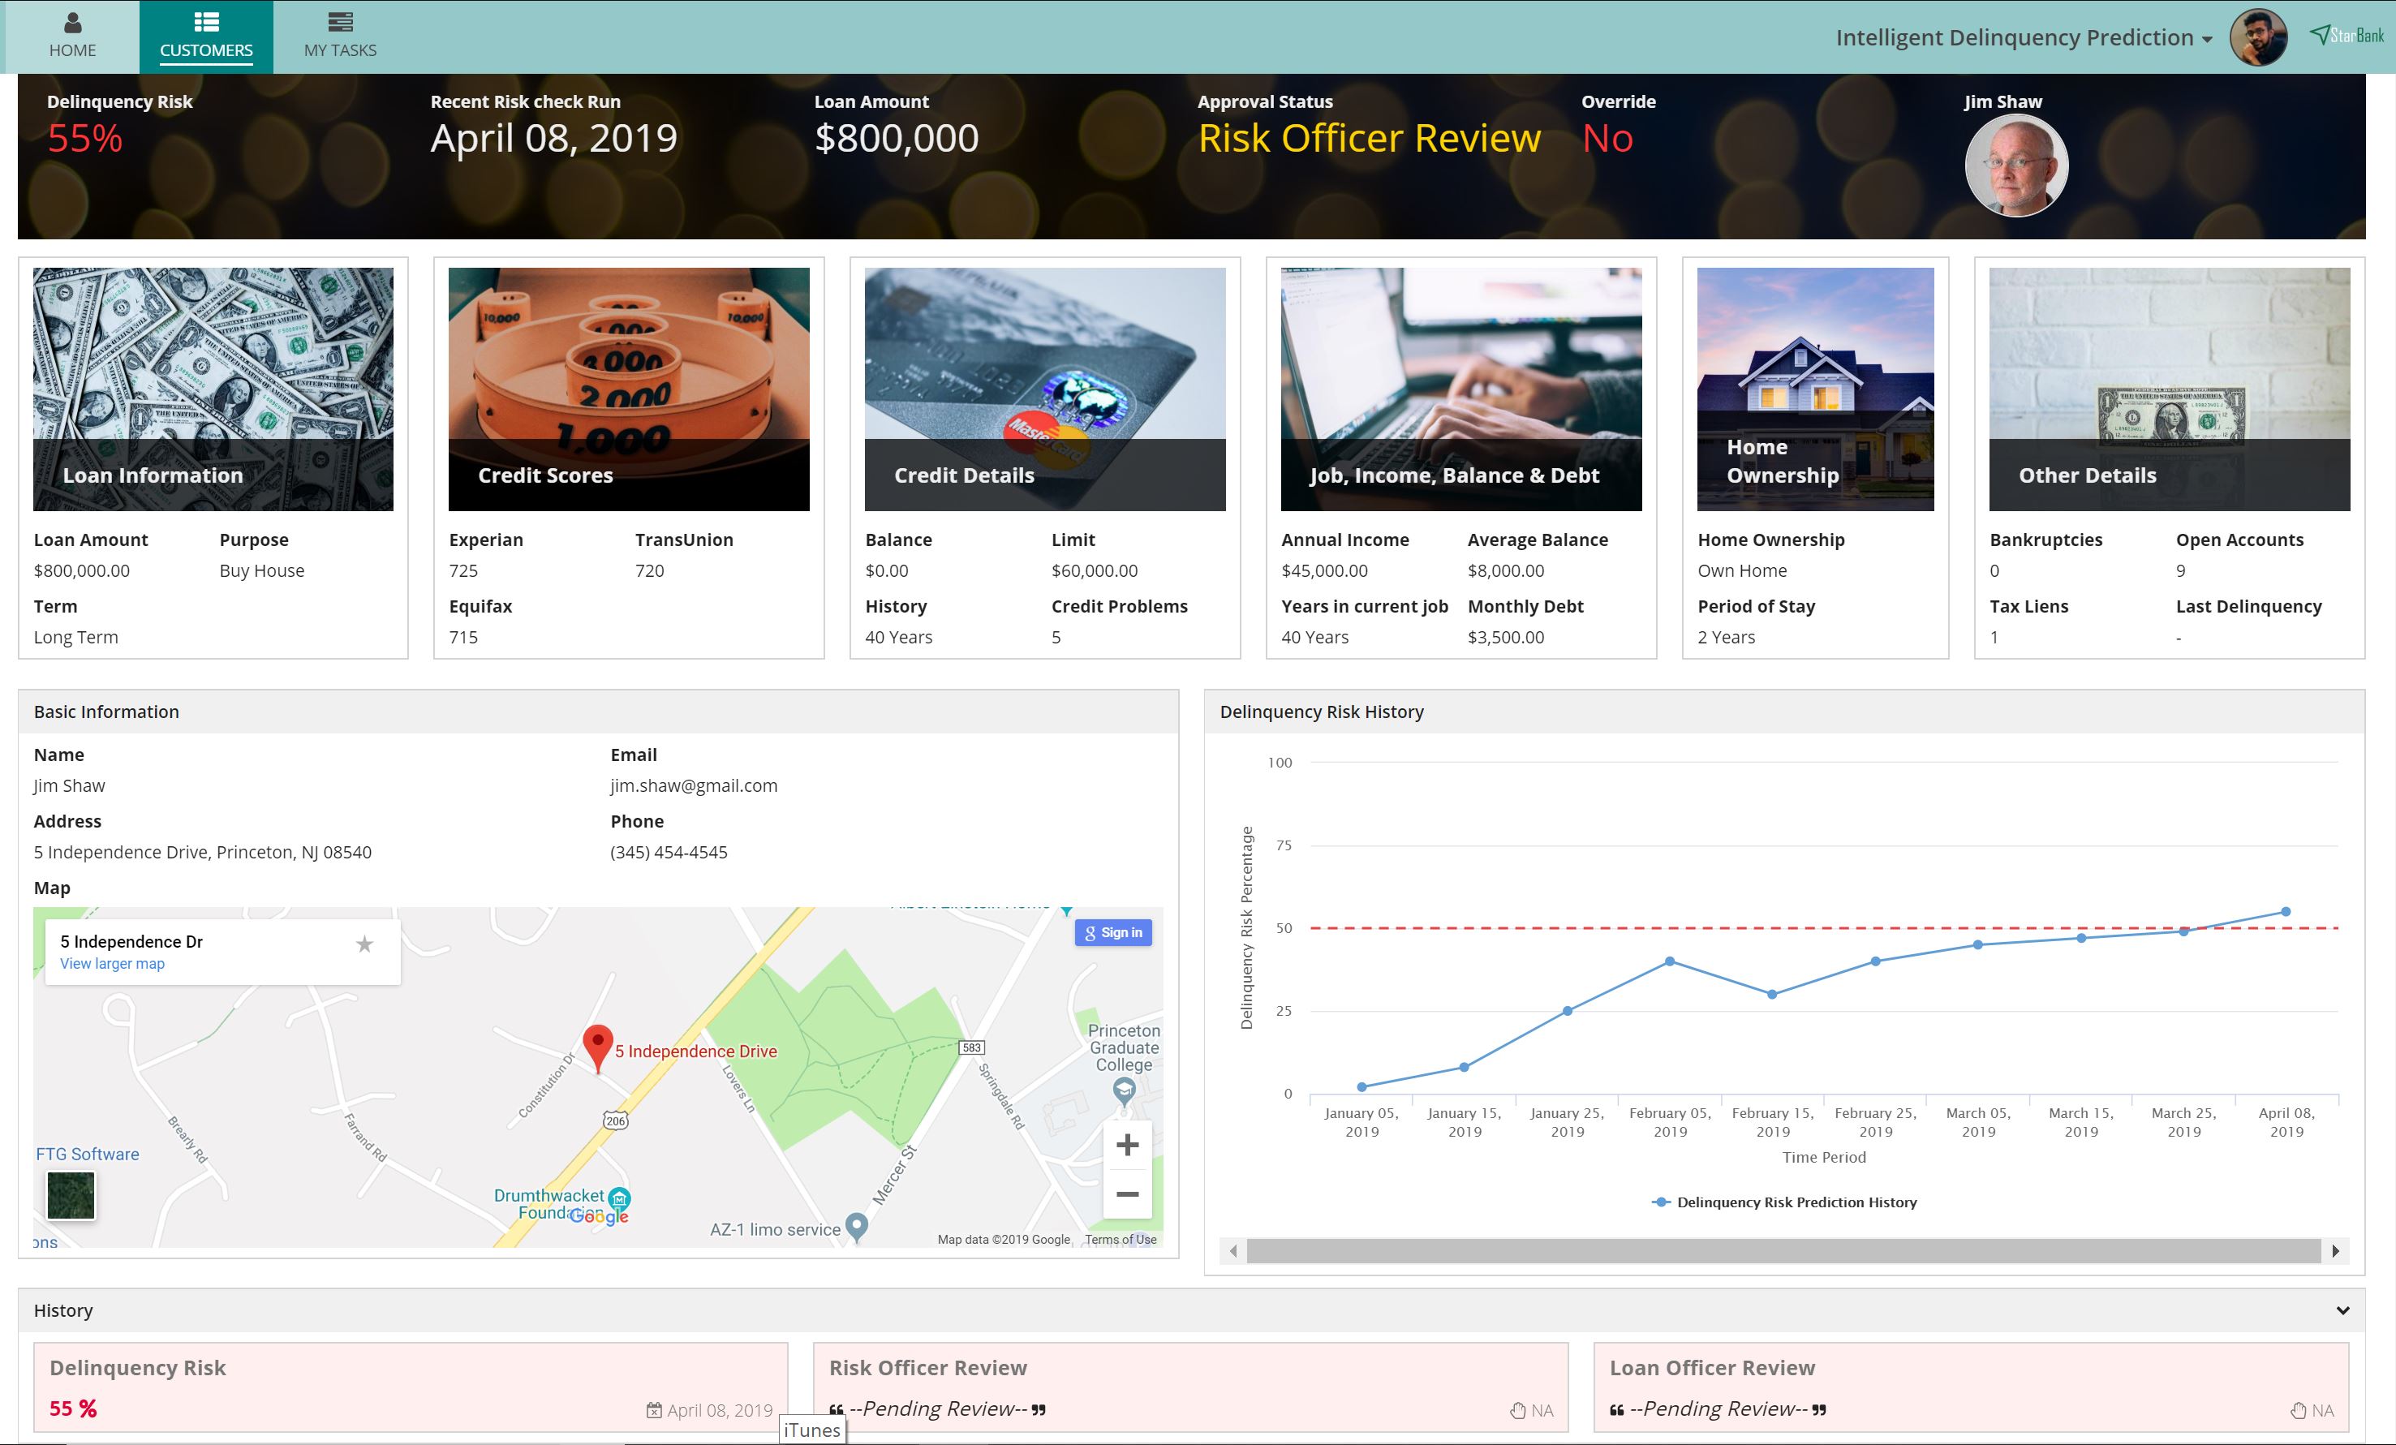Click the map Sign in button

[x=1113, y=932]
